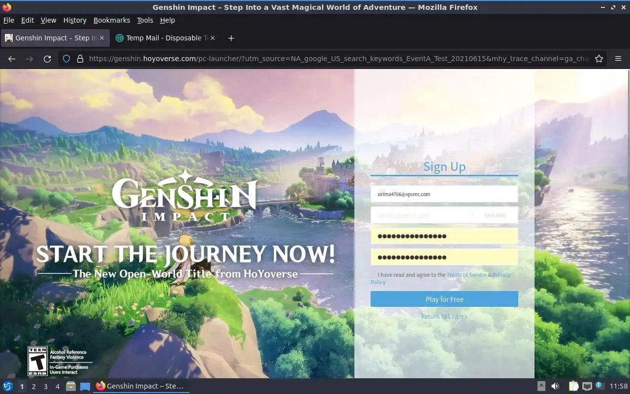
Task: Open the Help menu
Action: pos(167,20)
